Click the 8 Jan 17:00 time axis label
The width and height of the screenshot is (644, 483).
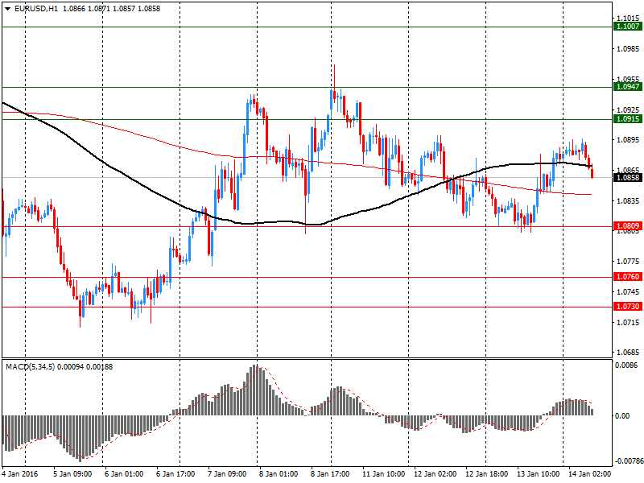(x=330, y=474)
